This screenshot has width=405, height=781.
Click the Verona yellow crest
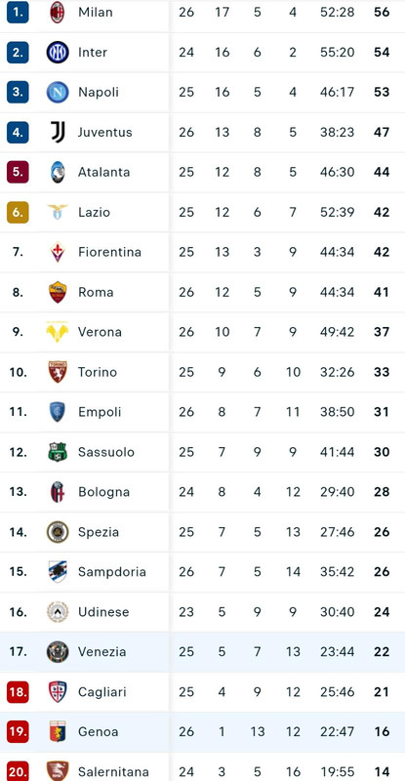pos(58,332)
